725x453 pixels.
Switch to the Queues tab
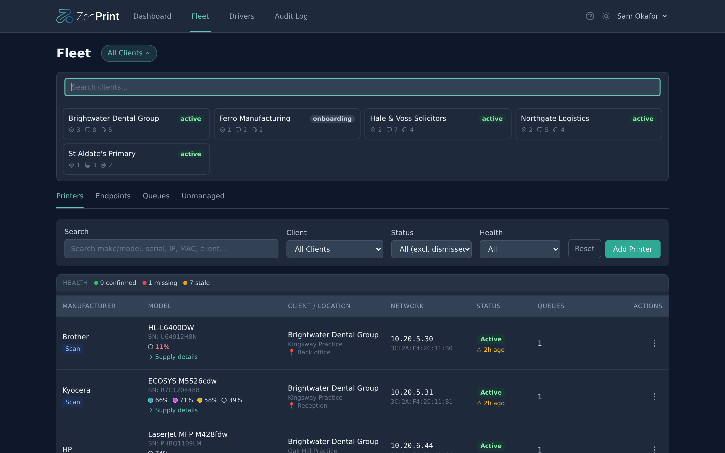click(x=156, y=196)
